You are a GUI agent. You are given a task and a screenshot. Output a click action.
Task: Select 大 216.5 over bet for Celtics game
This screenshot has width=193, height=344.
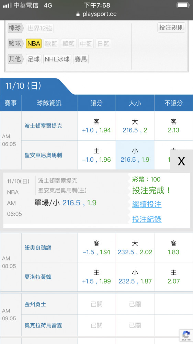tap(135, 126)
